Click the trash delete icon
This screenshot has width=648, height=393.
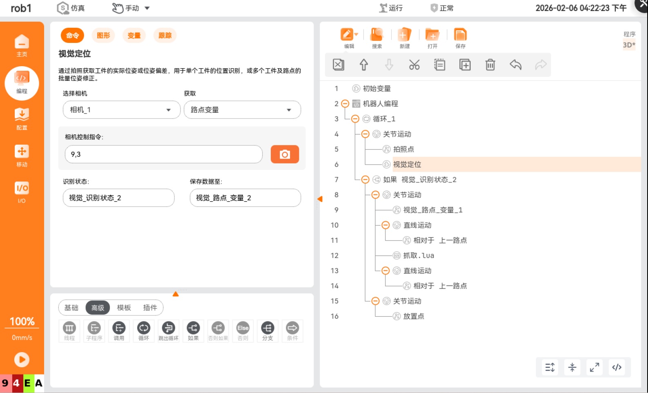click(x=490, y=65)
